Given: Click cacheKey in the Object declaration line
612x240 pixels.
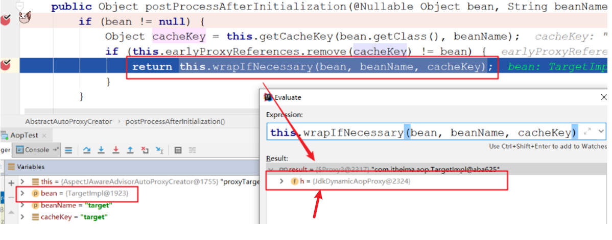Looking at the screenshot, I should pyautogui.click(x=179, y=37).
